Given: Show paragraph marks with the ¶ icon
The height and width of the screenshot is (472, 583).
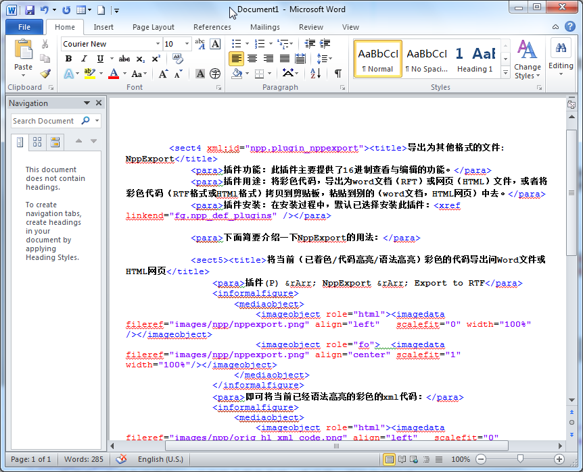Looking at the screenshot, I should [337, 74].
